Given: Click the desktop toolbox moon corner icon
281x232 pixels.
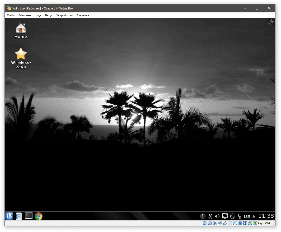Looking at the screenshot, I should pos(272,21).
